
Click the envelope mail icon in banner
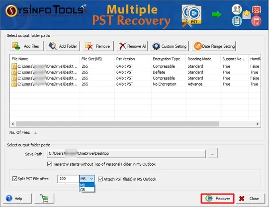(247, 15)
